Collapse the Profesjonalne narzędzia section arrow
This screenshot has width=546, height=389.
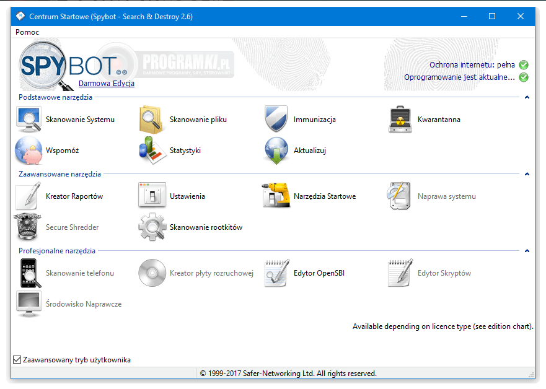[x=527, y=251]
